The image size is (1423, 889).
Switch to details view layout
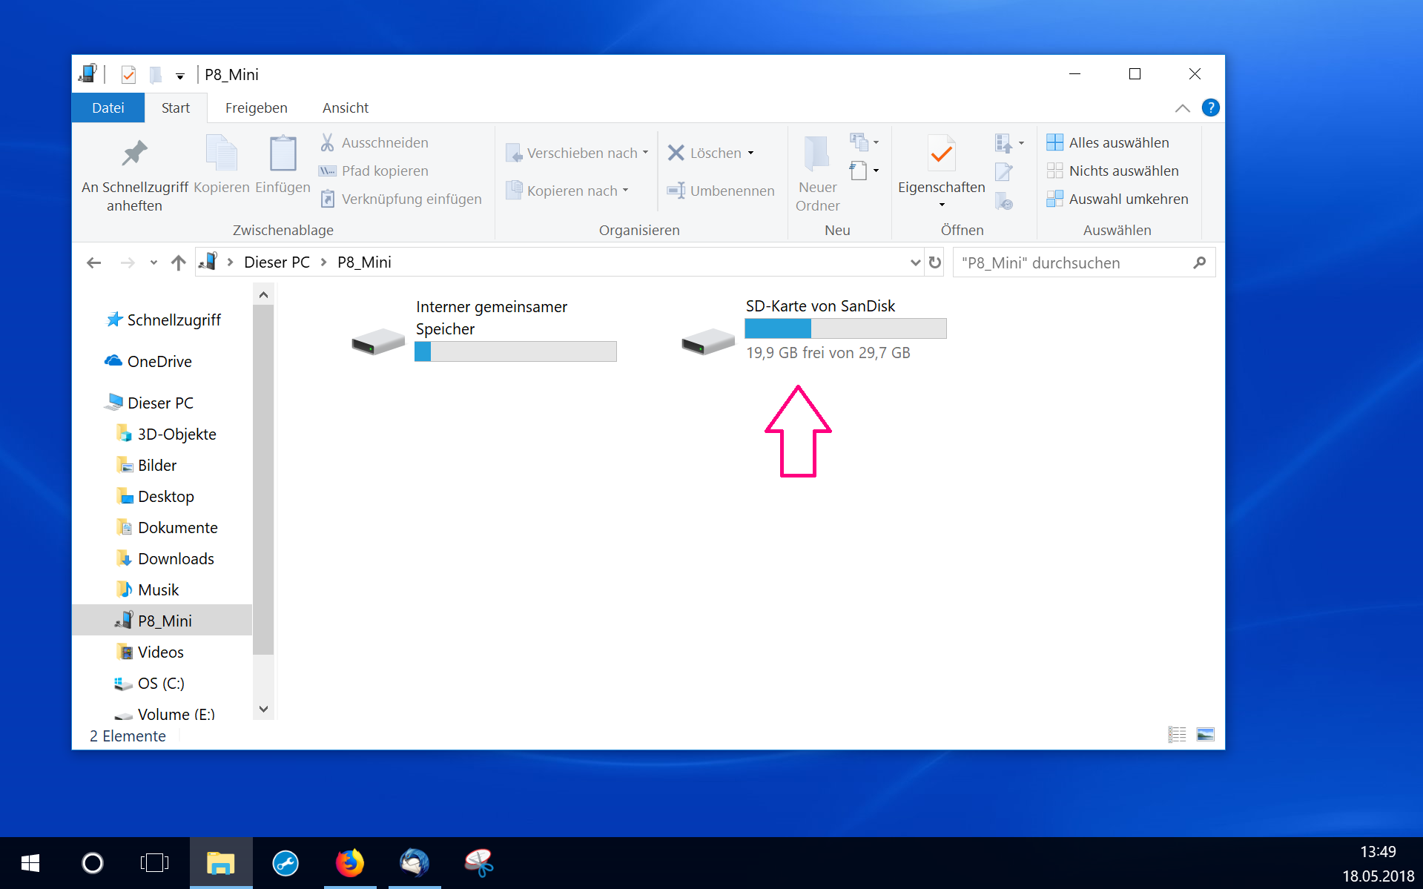coord(1177,734)
